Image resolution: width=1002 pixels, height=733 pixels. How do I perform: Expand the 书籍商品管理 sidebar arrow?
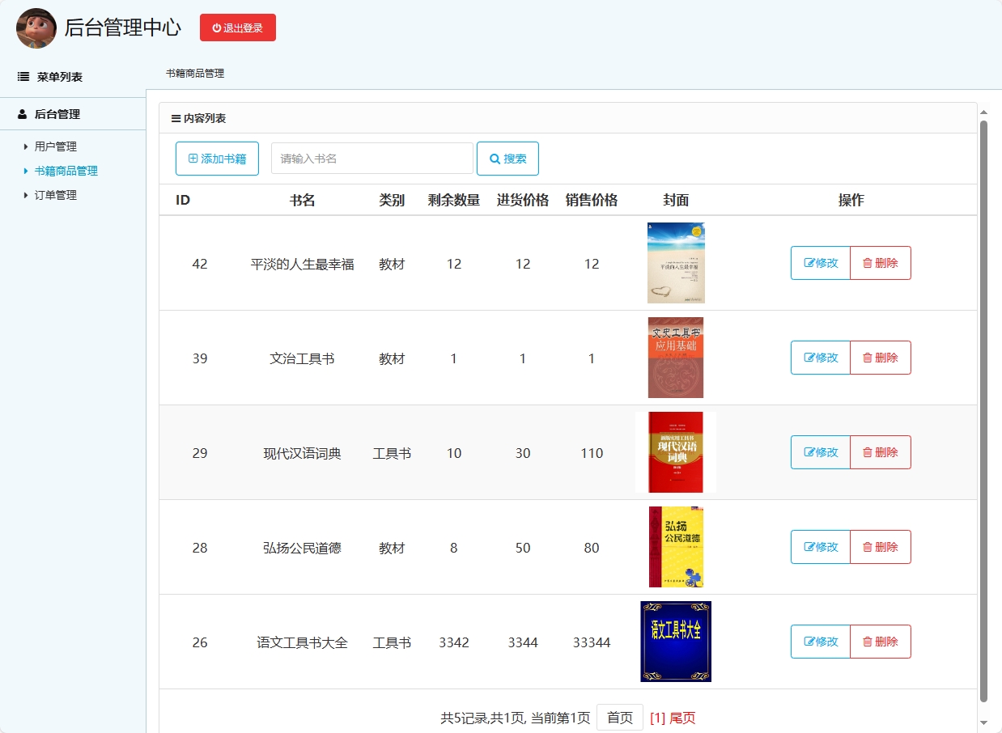pos(24,171)
